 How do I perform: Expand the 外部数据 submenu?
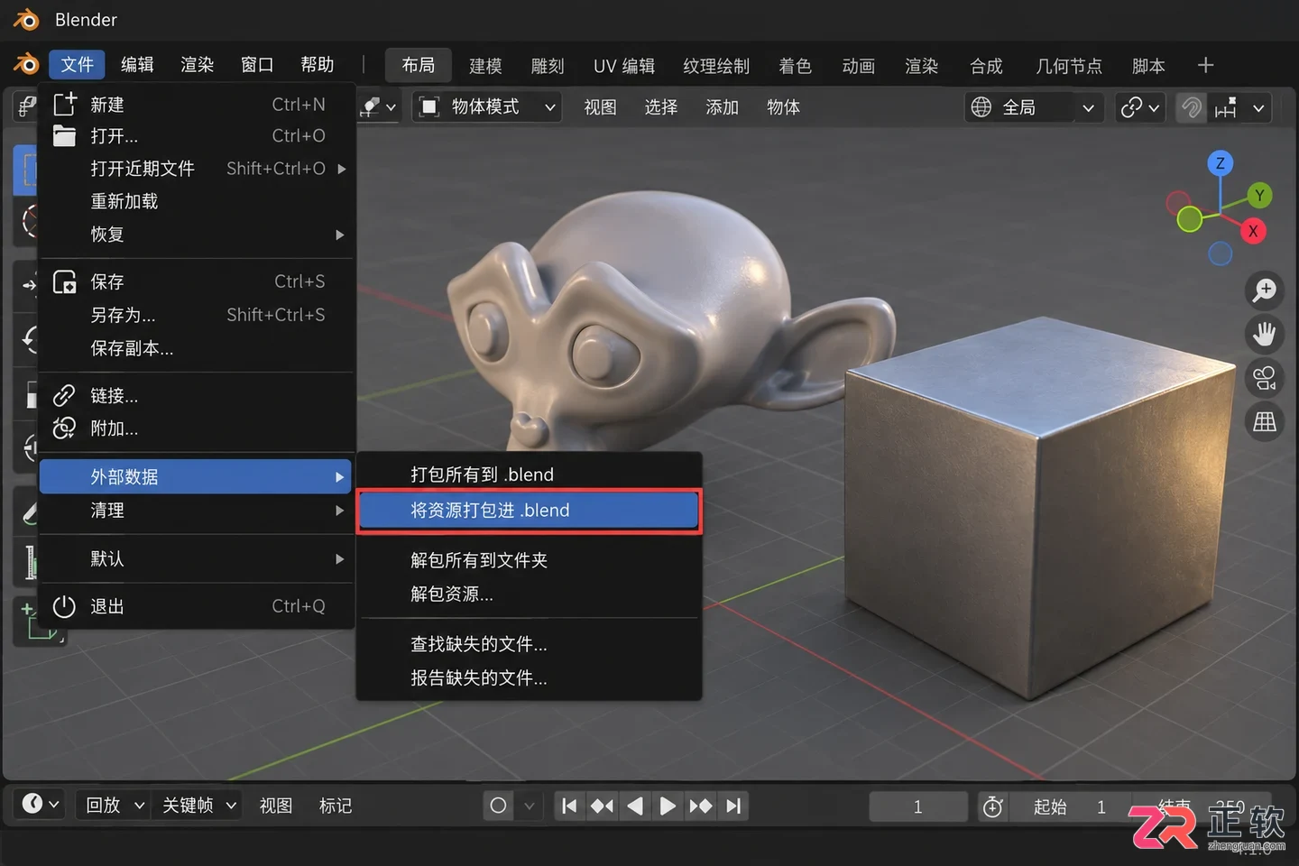[x=195, y=476]
